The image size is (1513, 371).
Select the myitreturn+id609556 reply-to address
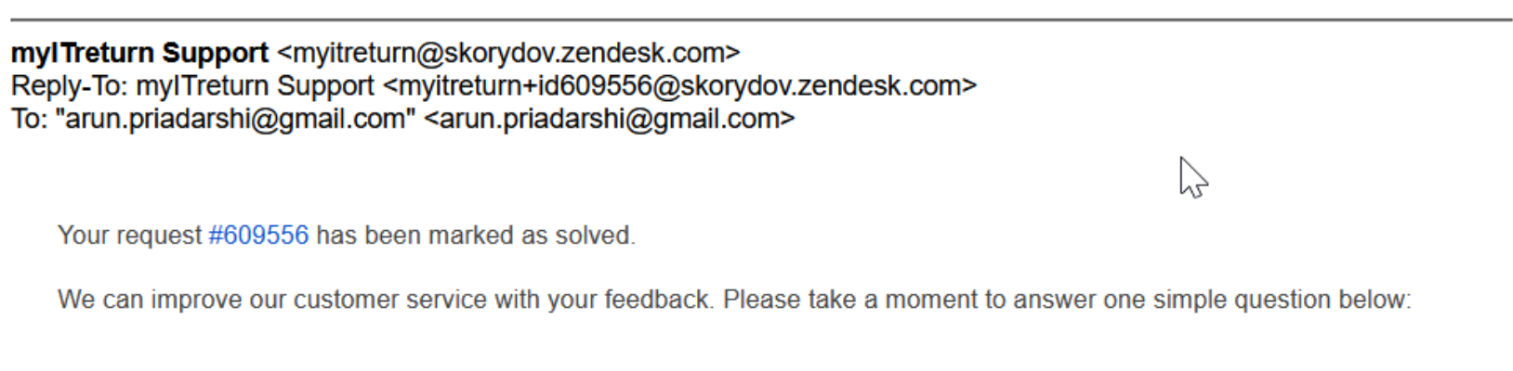(x=679, y=87)
